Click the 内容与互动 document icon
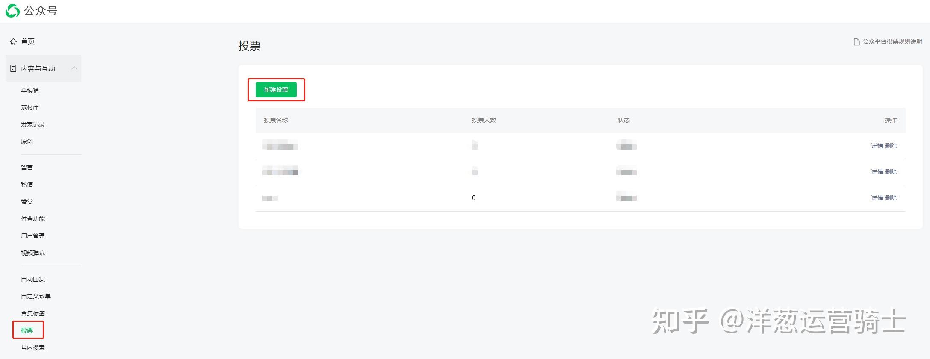This screenshot has width=930, height=359. pyautogui.click(x=13, y=68)
